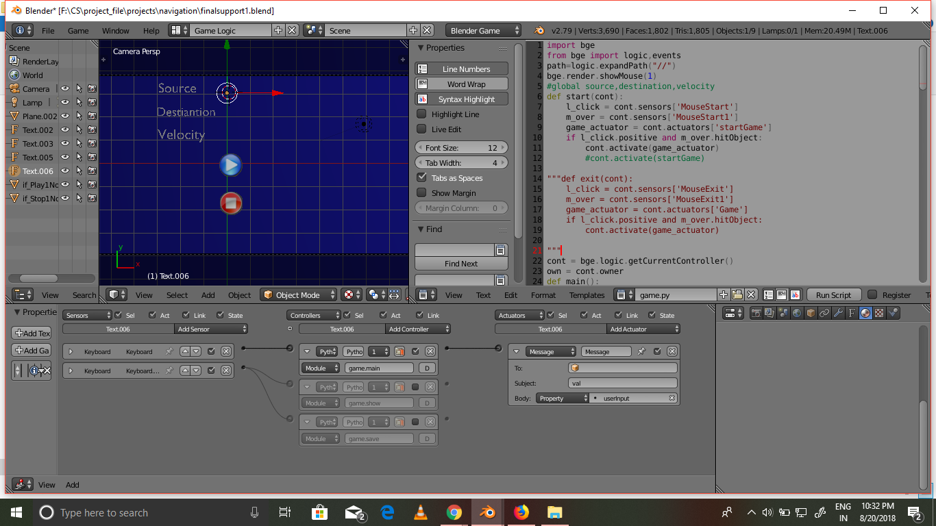Open text file via folder icon

(737, 295)
